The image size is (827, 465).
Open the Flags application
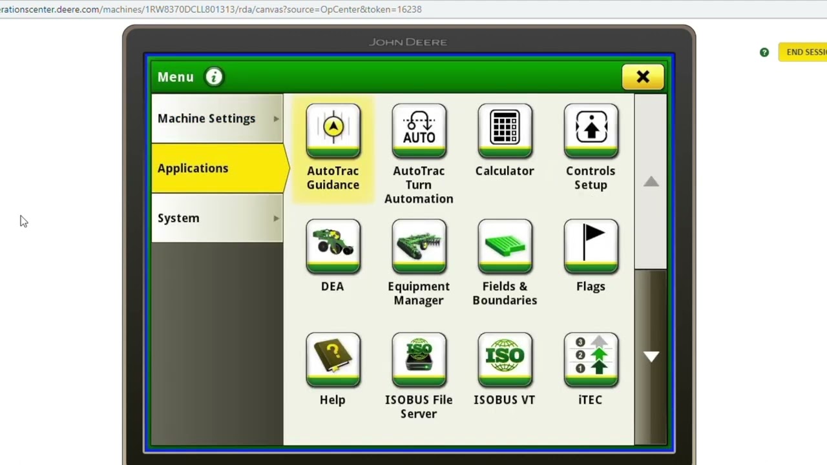coord(591,247)
